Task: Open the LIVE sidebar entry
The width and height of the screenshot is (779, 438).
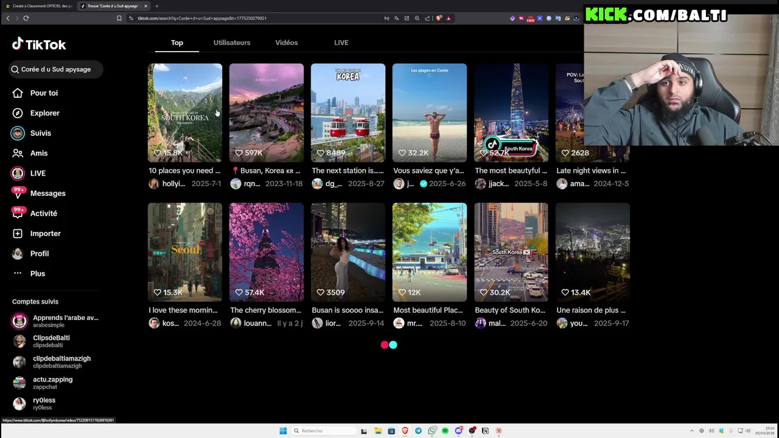Action: 29,173
